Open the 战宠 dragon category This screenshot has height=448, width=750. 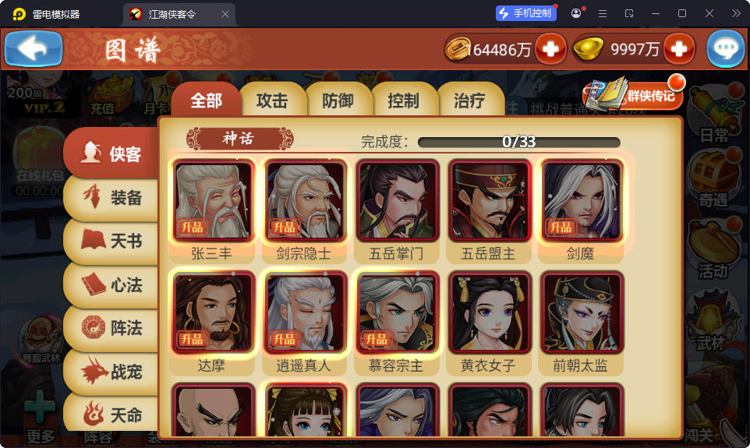(111, 372)
